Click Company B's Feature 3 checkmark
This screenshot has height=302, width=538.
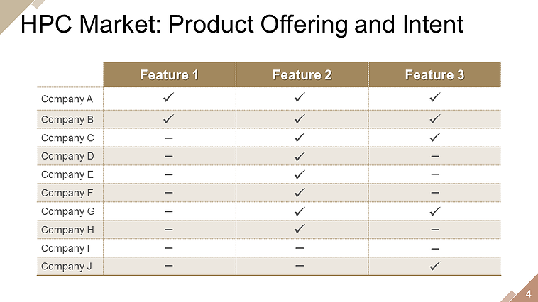point(434,118)
